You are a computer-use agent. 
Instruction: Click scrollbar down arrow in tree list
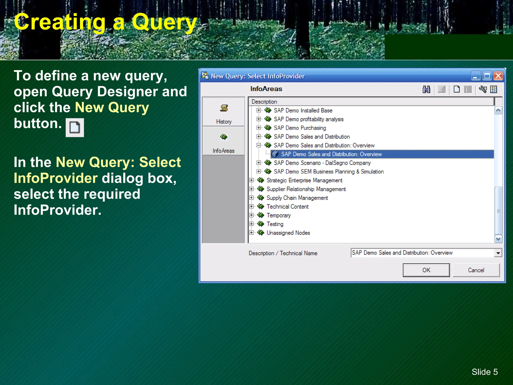(x=498, y=239)
